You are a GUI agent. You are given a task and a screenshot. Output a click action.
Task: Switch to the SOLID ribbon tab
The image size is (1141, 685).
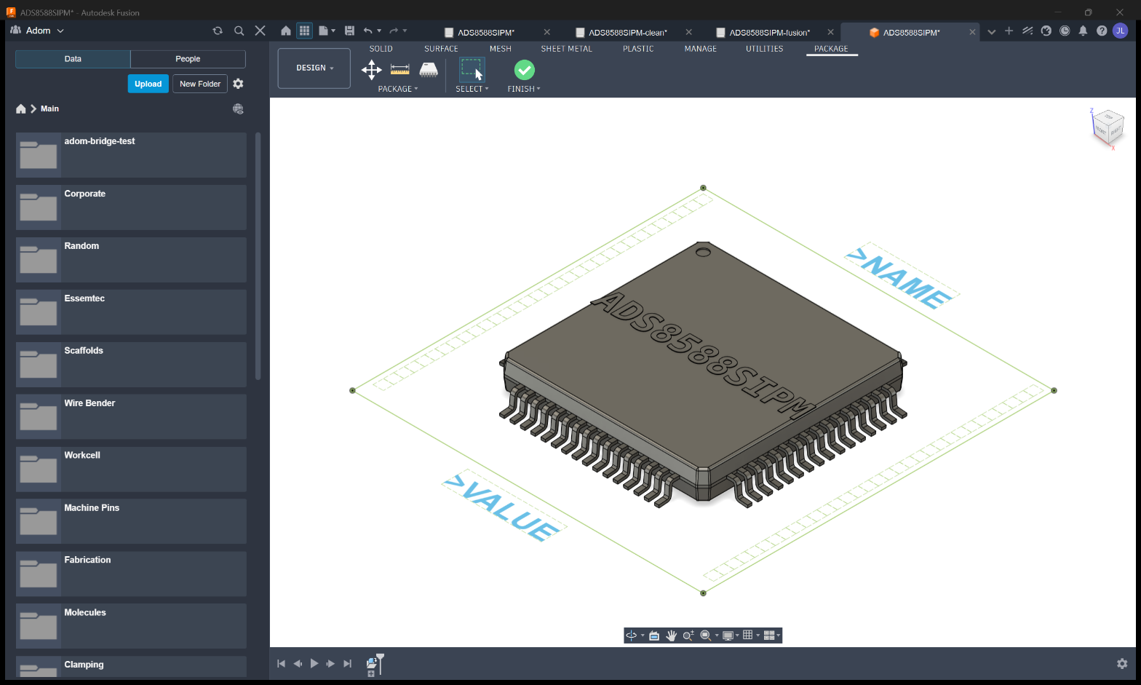click(x=381, y=49)
